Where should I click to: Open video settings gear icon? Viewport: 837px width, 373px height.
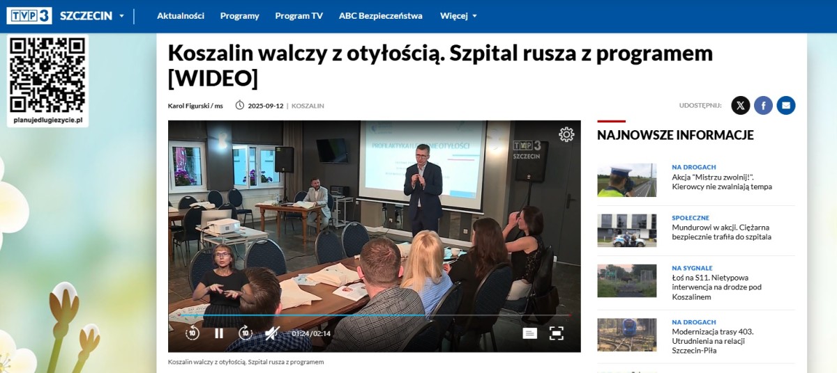[x=566, y=134]
